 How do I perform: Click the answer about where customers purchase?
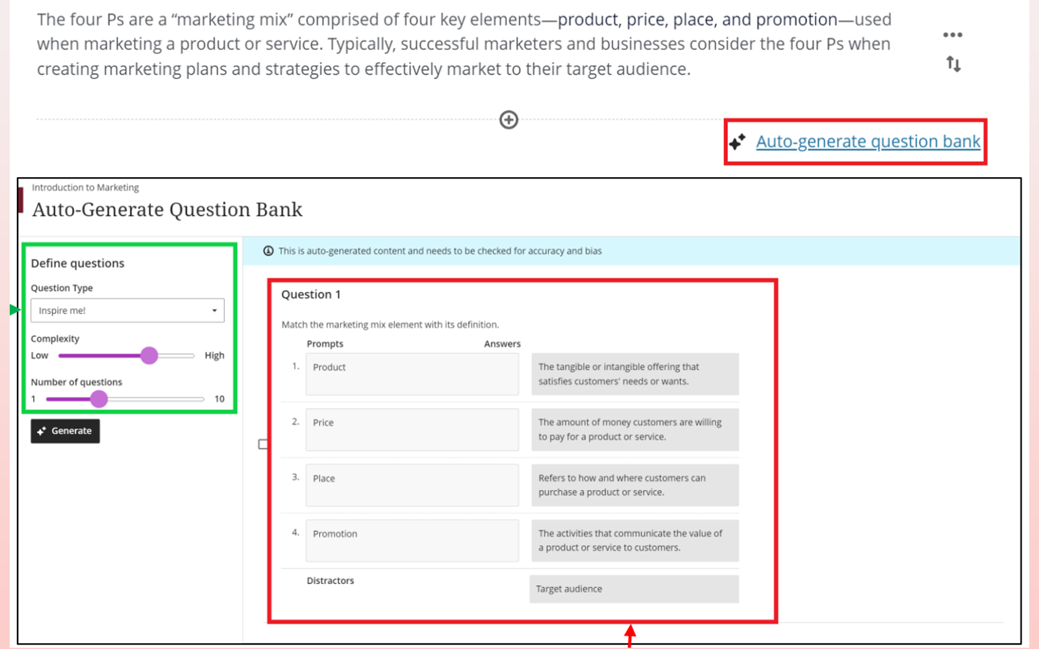pos(634,485)
